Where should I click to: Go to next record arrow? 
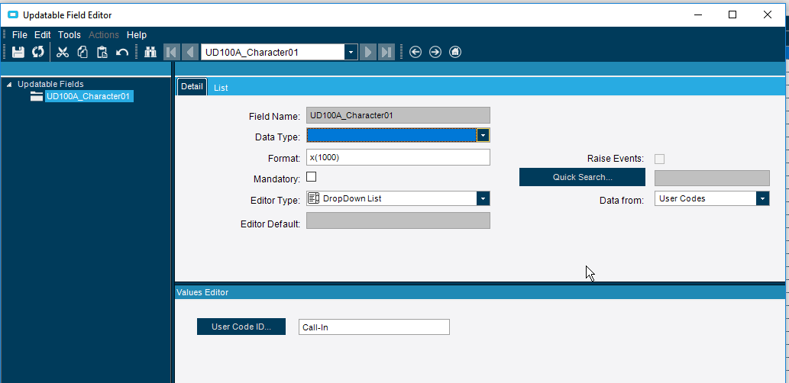click(368, 52)
